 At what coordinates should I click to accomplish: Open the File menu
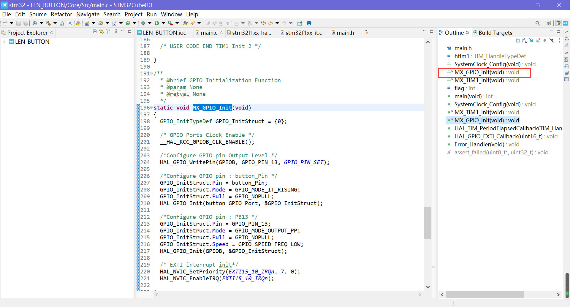click(6, 14)
